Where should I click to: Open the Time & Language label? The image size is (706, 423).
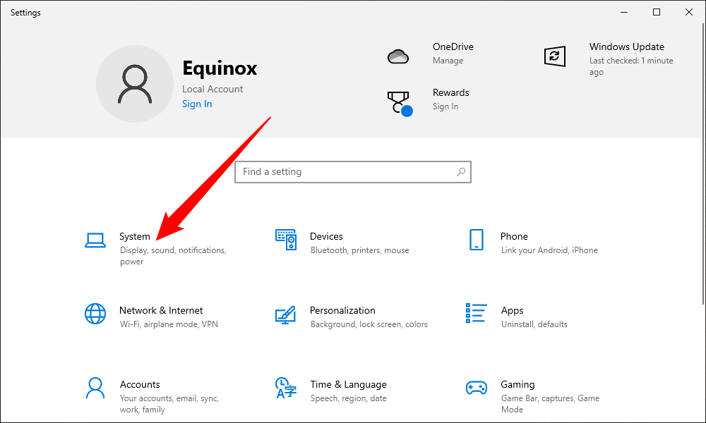click(349, 385)
